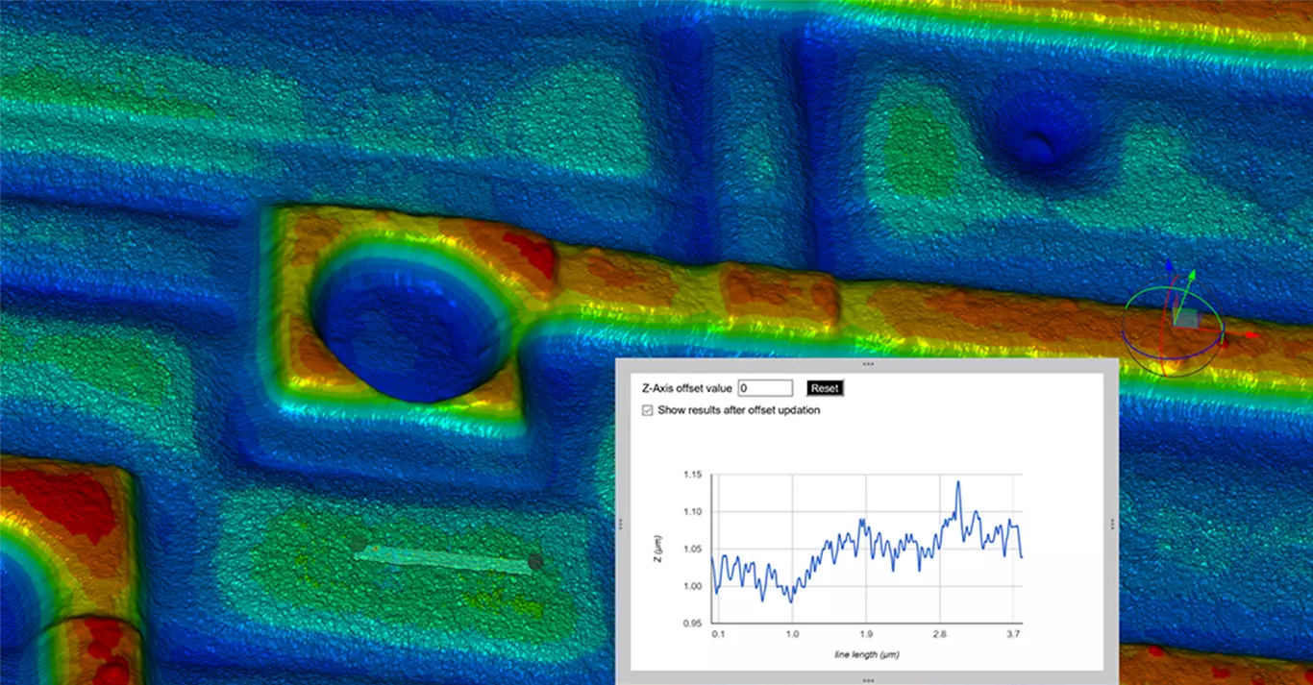The height and width of the screenshot is (685, 1313).
Task: Click the bottom edge handle of the profile panel
Action: (868, 679)
